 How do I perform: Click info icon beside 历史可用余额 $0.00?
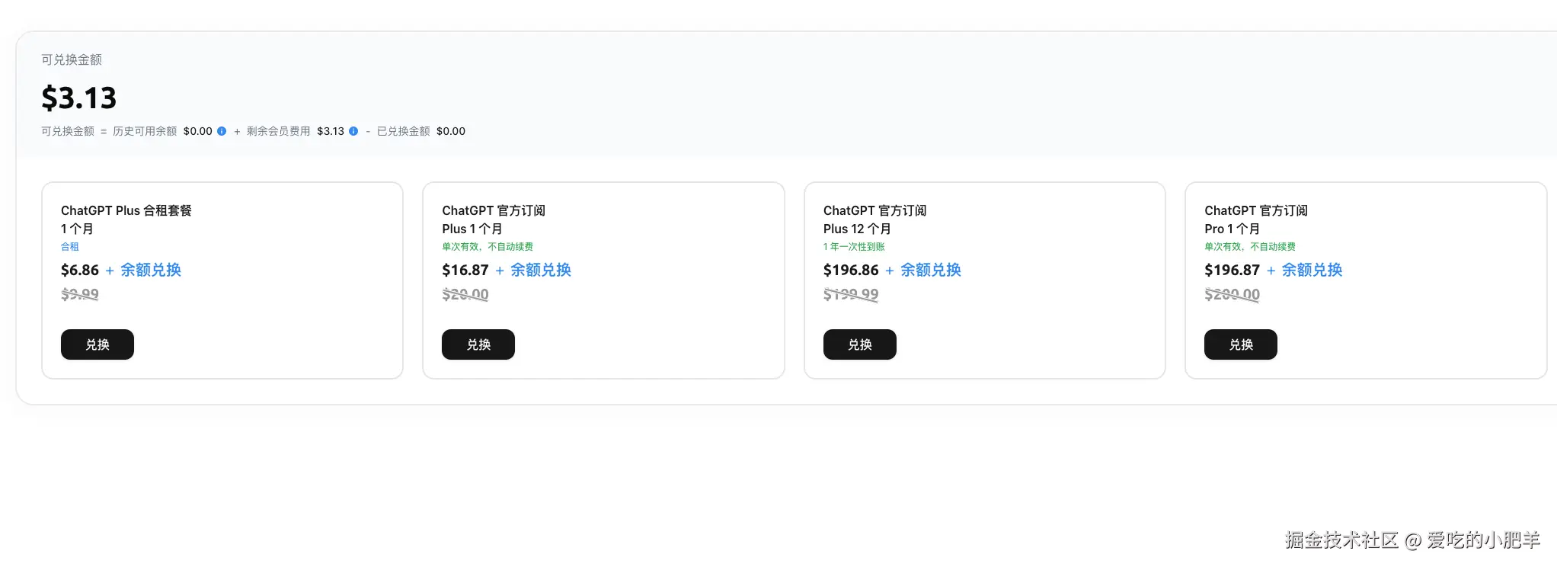[222, 131]
